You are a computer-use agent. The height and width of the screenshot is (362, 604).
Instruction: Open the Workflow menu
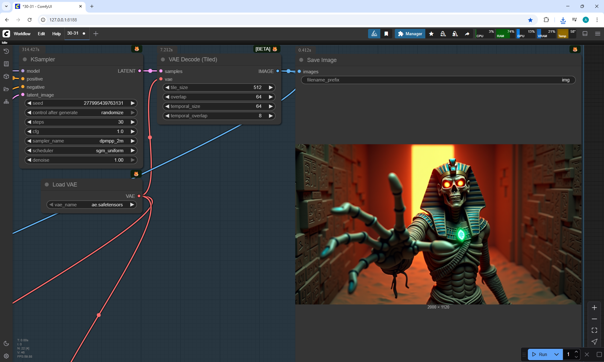click(x=22, y=34)
